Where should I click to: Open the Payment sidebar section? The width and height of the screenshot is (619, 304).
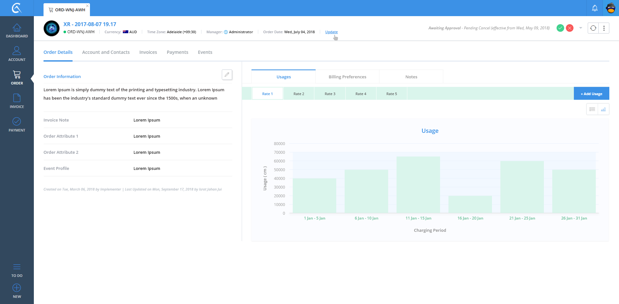pyautogui.click(x=17, y=125)
